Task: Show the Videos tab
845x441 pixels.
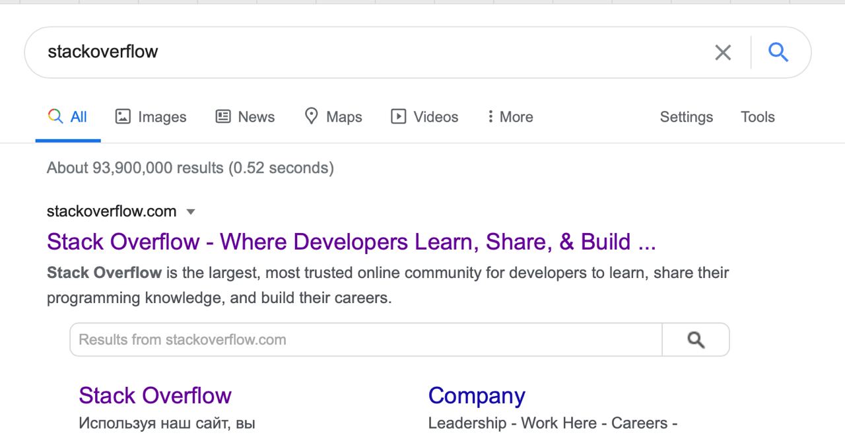Action: pos(424,117)
